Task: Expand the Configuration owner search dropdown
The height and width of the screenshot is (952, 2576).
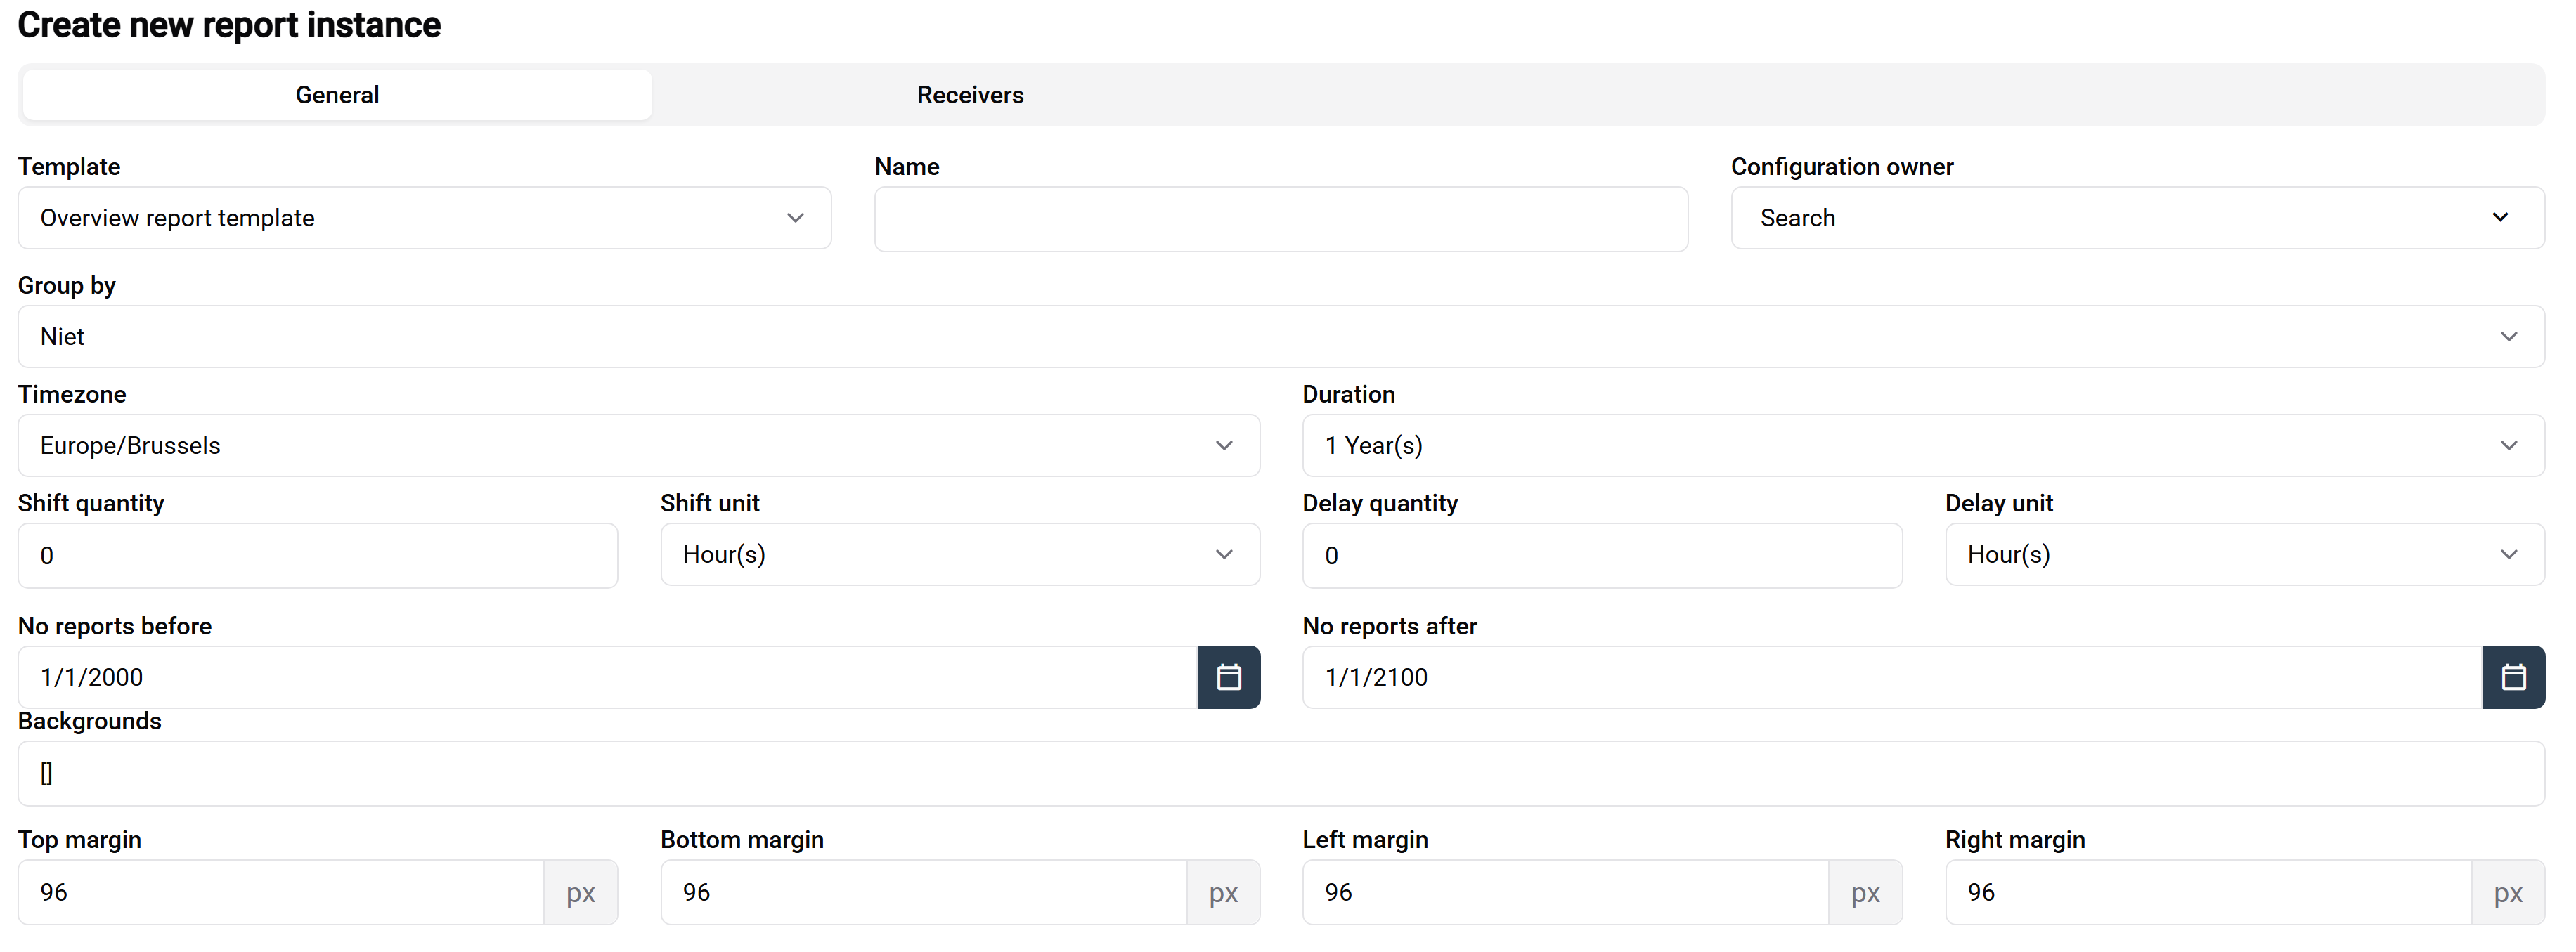Action: tap(2136, 218)
